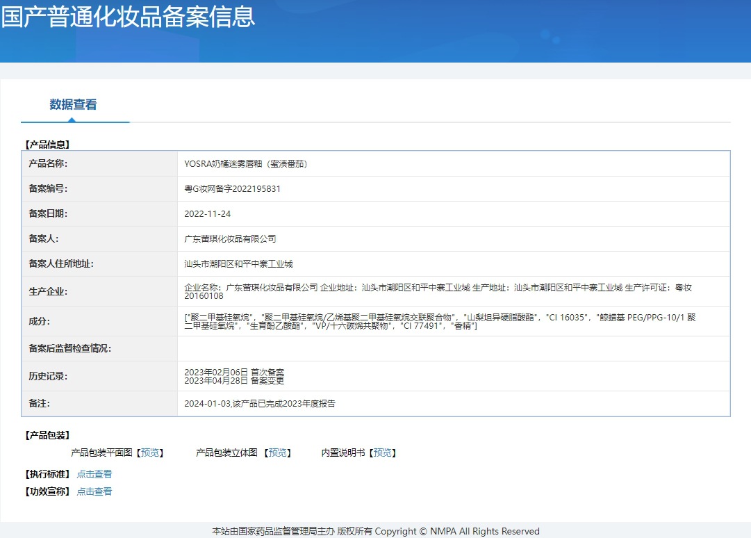Preview 内置说明书 document
This screenshot has height=538, width=751.
382,453
